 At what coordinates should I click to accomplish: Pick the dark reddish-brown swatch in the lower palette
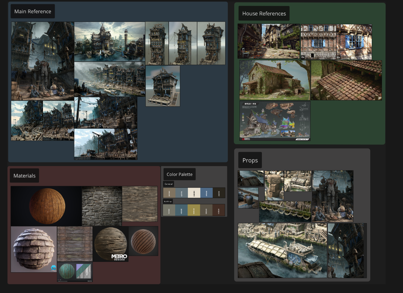point(219,210)
